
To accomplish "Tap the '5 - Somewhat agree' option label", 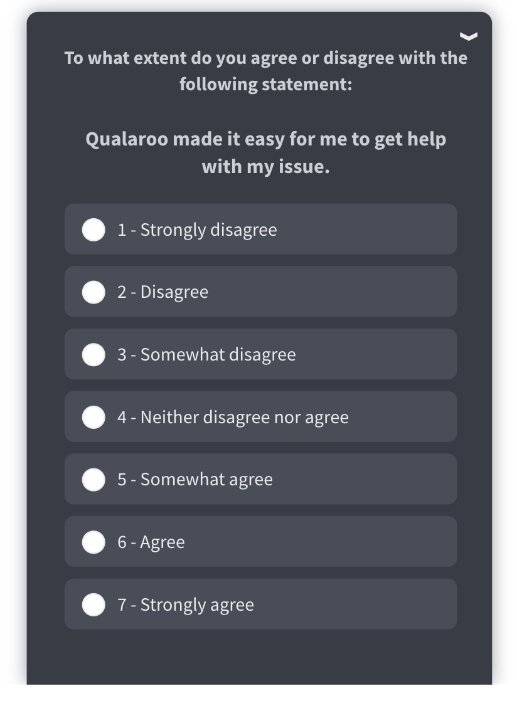I will (x=195, y=480).
